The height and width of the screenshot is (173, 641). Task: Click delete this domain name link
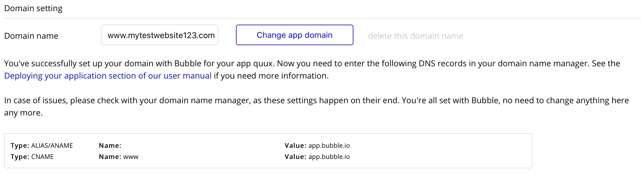coord(415,36)
